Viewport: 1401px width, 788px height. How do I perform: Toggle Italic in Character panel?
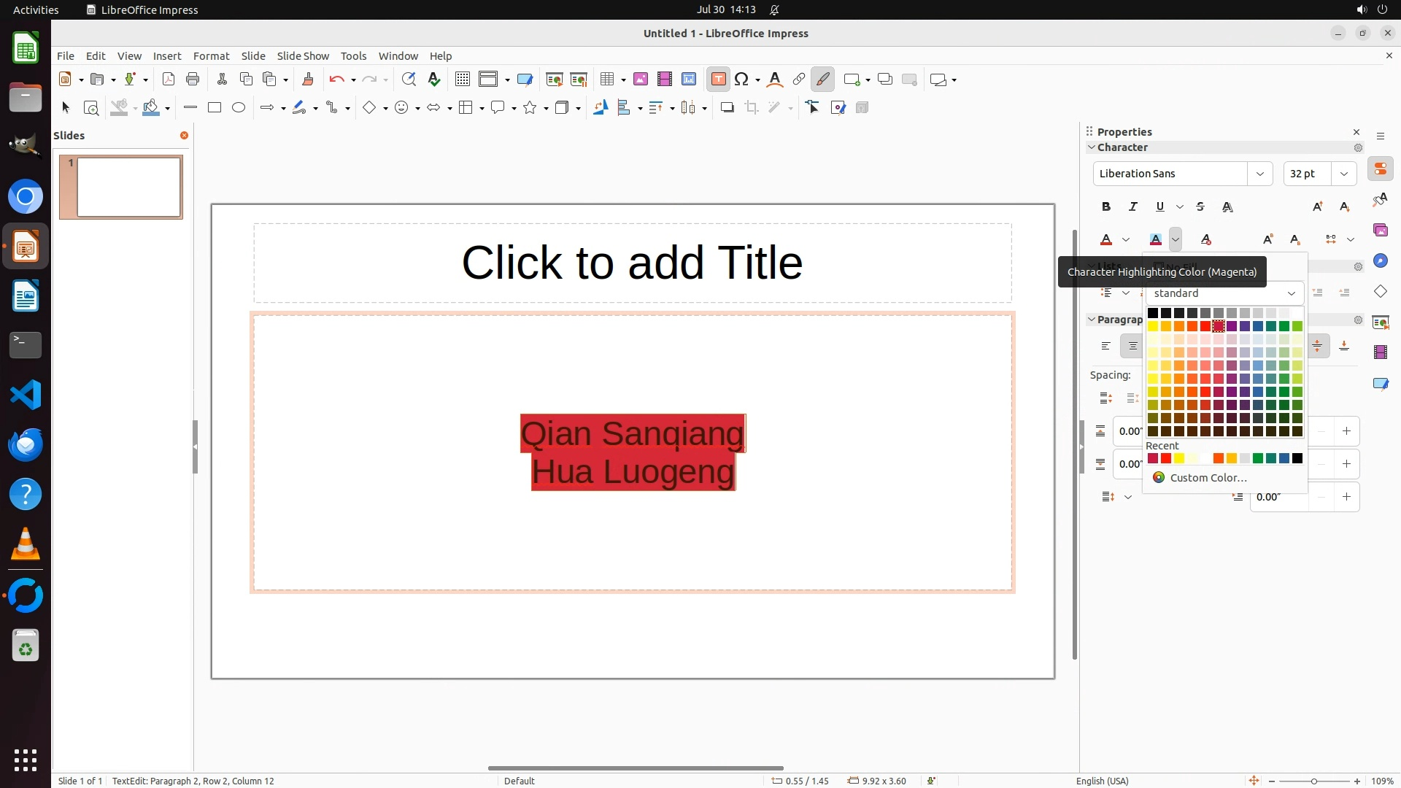(1133, 207)
